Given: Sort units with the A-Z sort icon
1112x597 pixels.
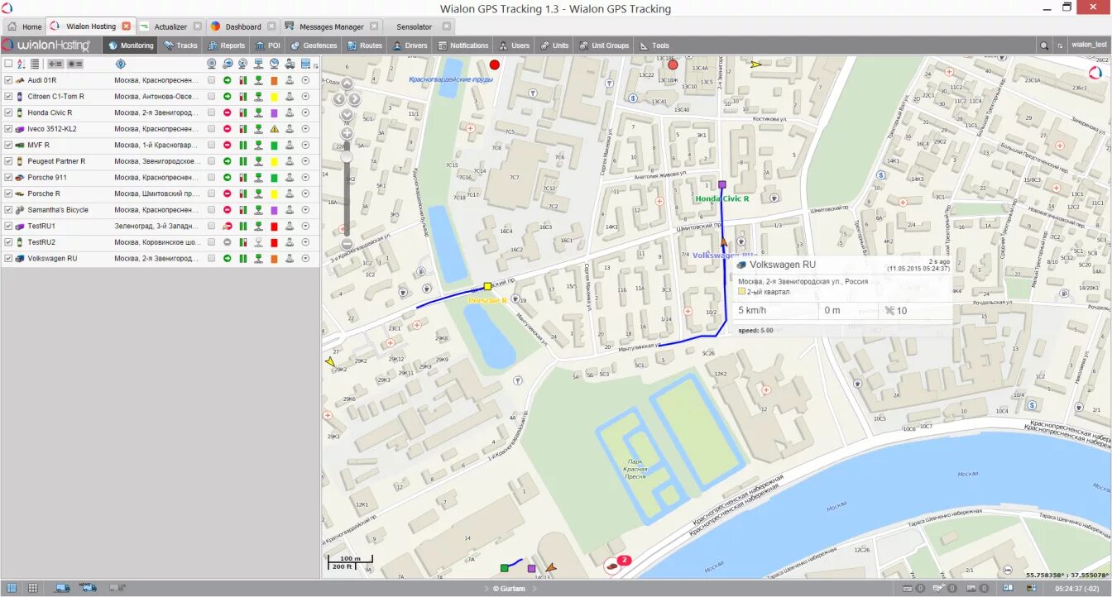Looking at the screenshot, I should [22, 64].
